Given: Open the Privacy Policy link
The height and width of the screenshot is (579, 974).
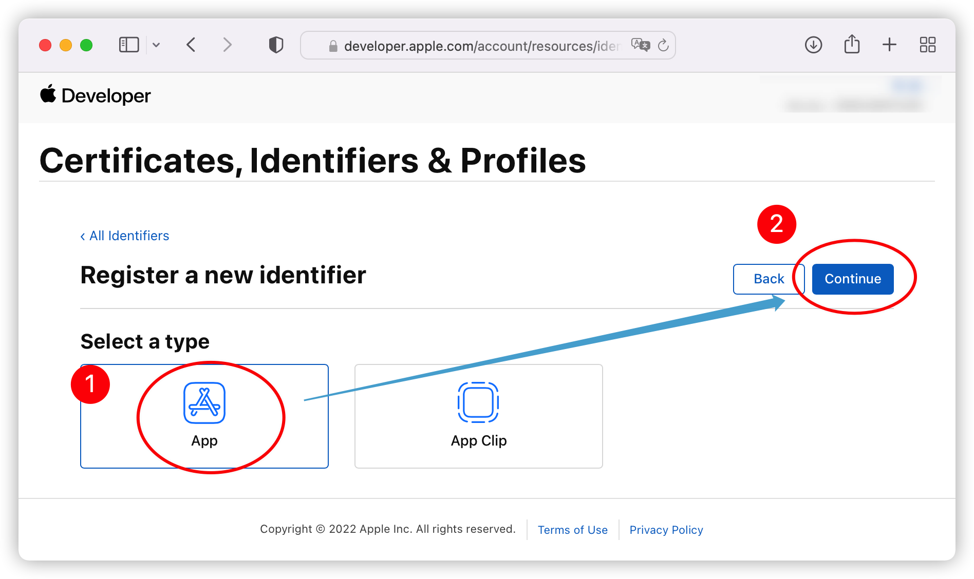Looking at the screenshot, I should 666,530.
